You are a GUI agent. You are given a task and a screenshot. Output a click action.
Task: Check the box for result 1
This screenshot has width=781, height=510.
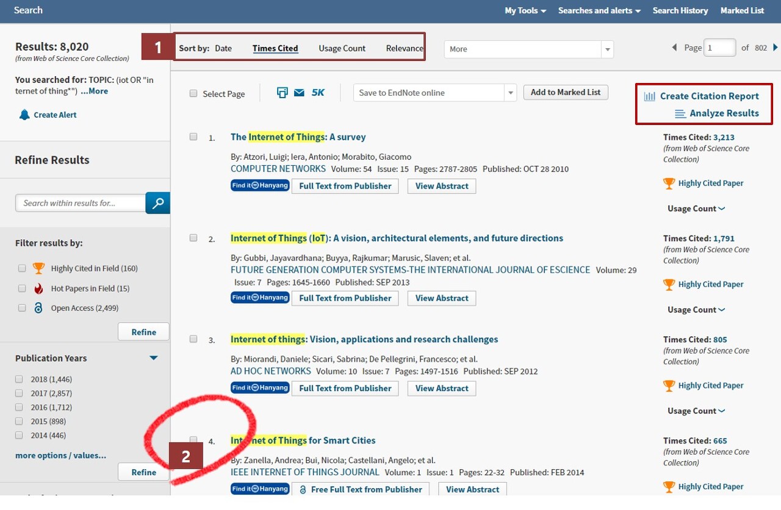click(x=193, y=137)
